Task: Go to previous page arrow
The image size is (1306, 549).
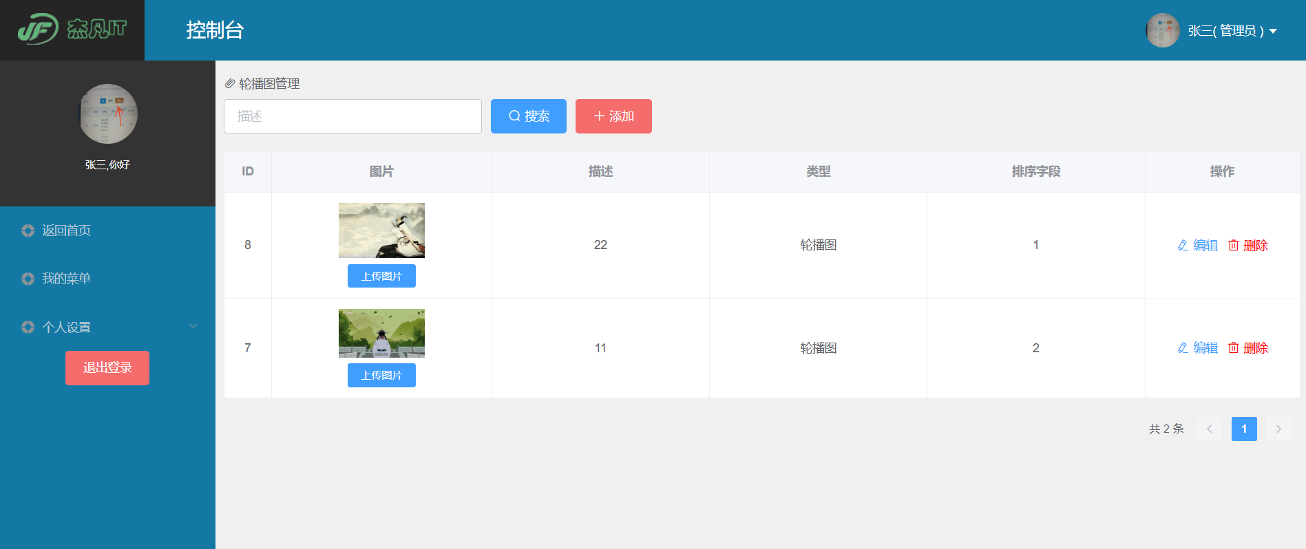Action: (x=1210, y=429)
